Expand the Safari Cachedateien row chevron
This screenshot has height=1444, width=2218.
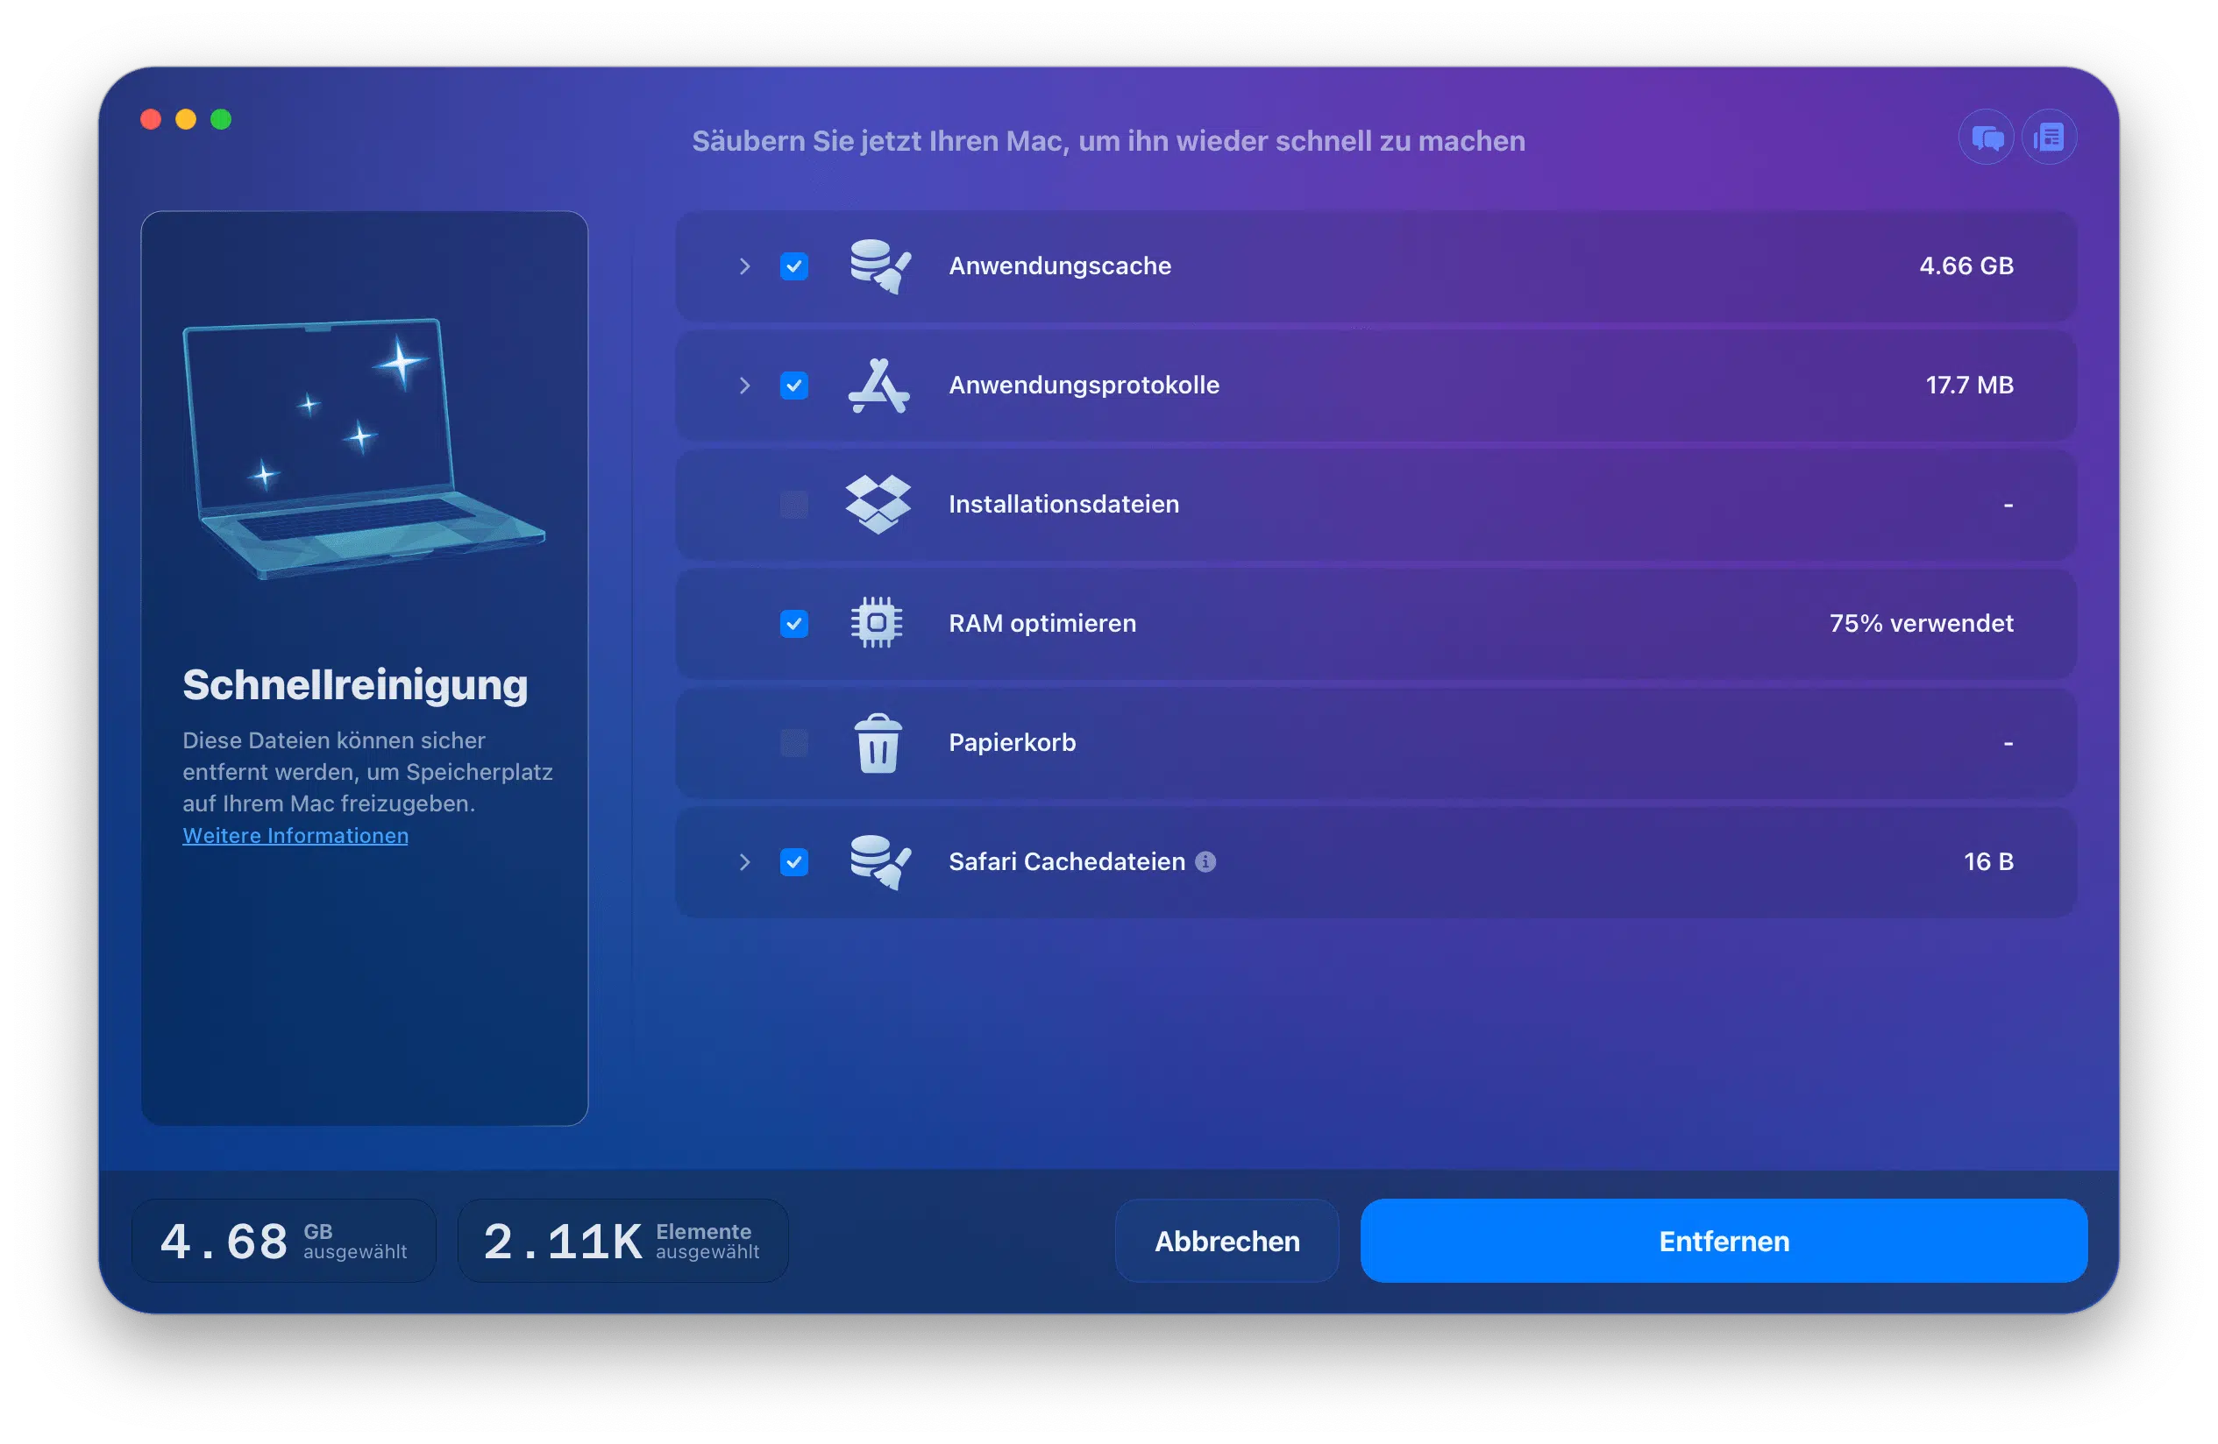pos(744,863)
